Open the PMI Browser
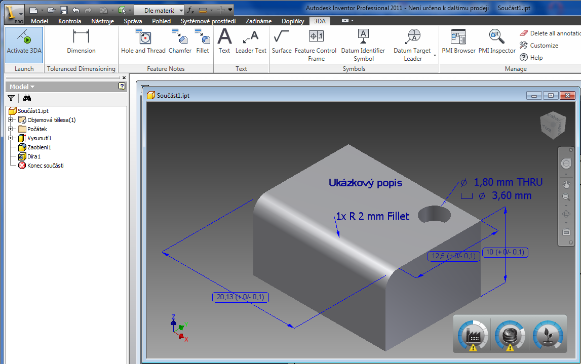581x364 pixels. click(x=458, y=42)
